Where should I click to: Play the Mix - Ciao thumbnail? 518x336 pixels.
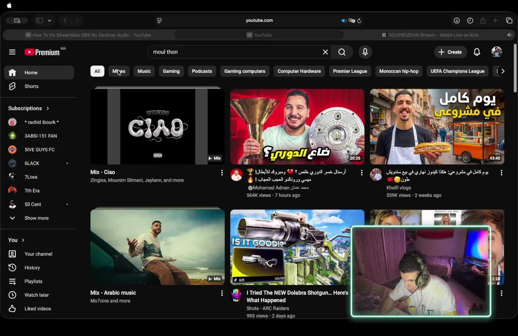tap(157, 126)
